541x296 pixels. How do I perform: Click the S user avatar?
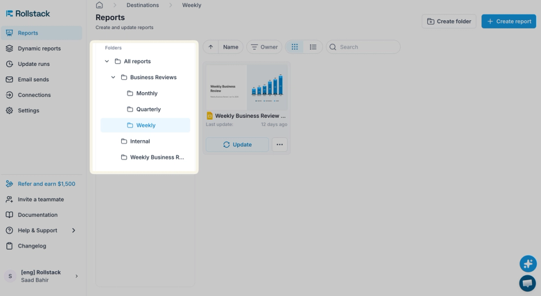[10, 276]
